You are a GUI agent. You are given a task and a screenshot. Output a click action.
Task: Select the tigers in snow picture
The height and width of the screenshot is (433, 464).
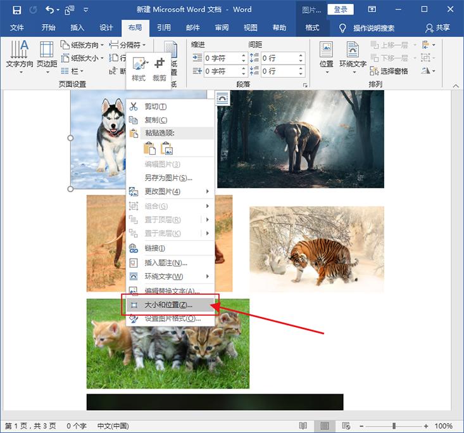click(x=317, y=249)
